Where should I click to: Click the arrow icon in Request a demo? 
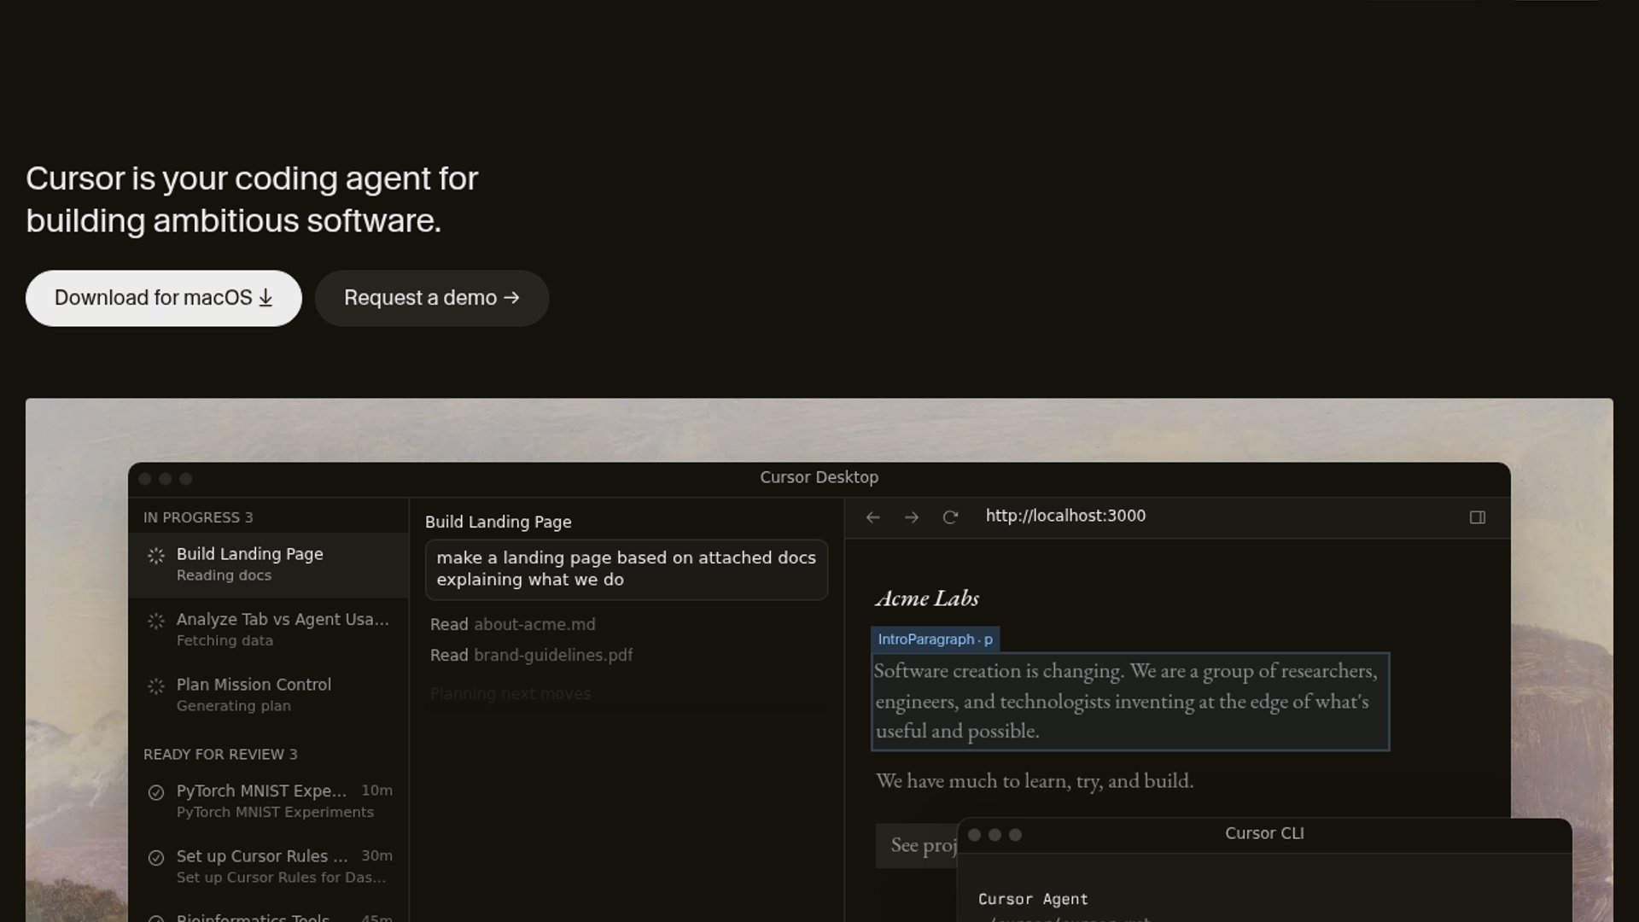click(511, 297)
